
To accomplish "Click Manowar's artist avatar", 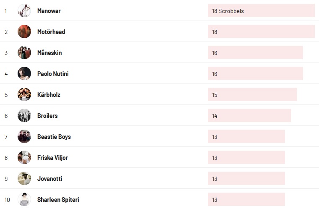I will coord(24,10).
